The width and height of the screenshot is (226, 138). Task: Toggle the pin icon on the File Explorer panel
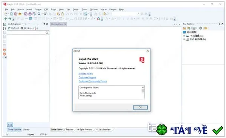(x=220, y=24)
